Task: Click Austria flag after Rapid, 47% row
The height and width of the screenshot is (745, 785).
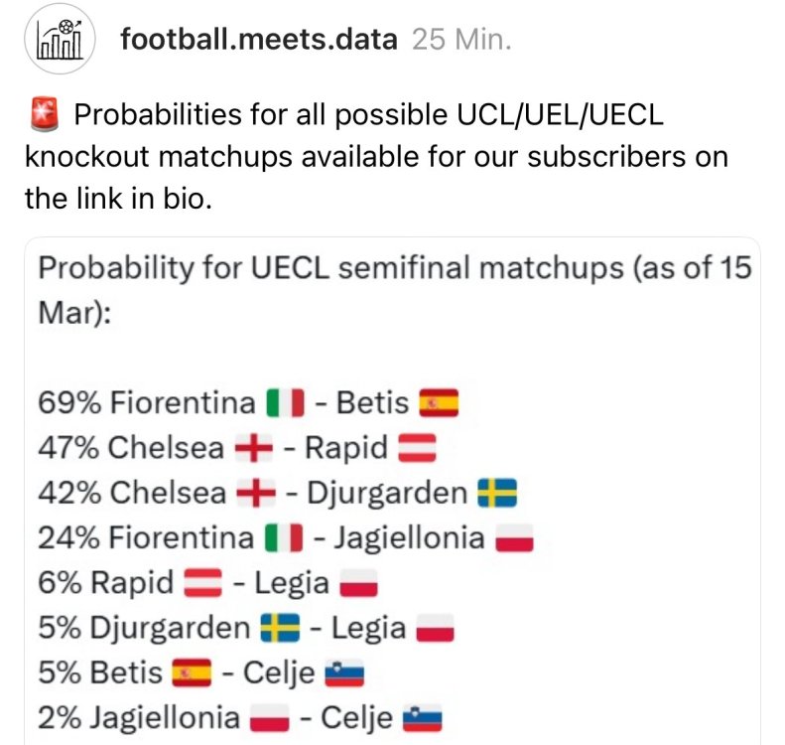Action: click(417, 449)
